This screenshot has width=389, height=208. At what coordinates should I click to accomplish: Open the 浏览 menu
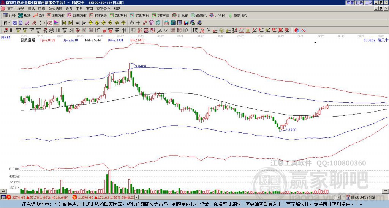pyautogui.click(x=21, y=9)
